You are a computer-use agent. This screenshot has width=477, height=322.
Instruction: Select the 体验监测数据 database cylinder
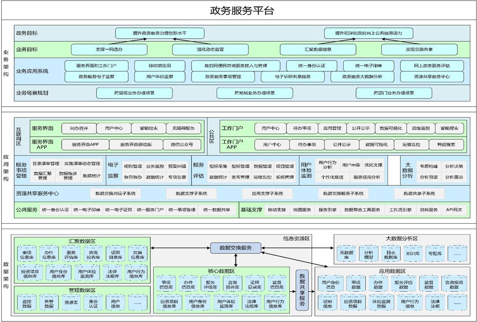[381, 303]
